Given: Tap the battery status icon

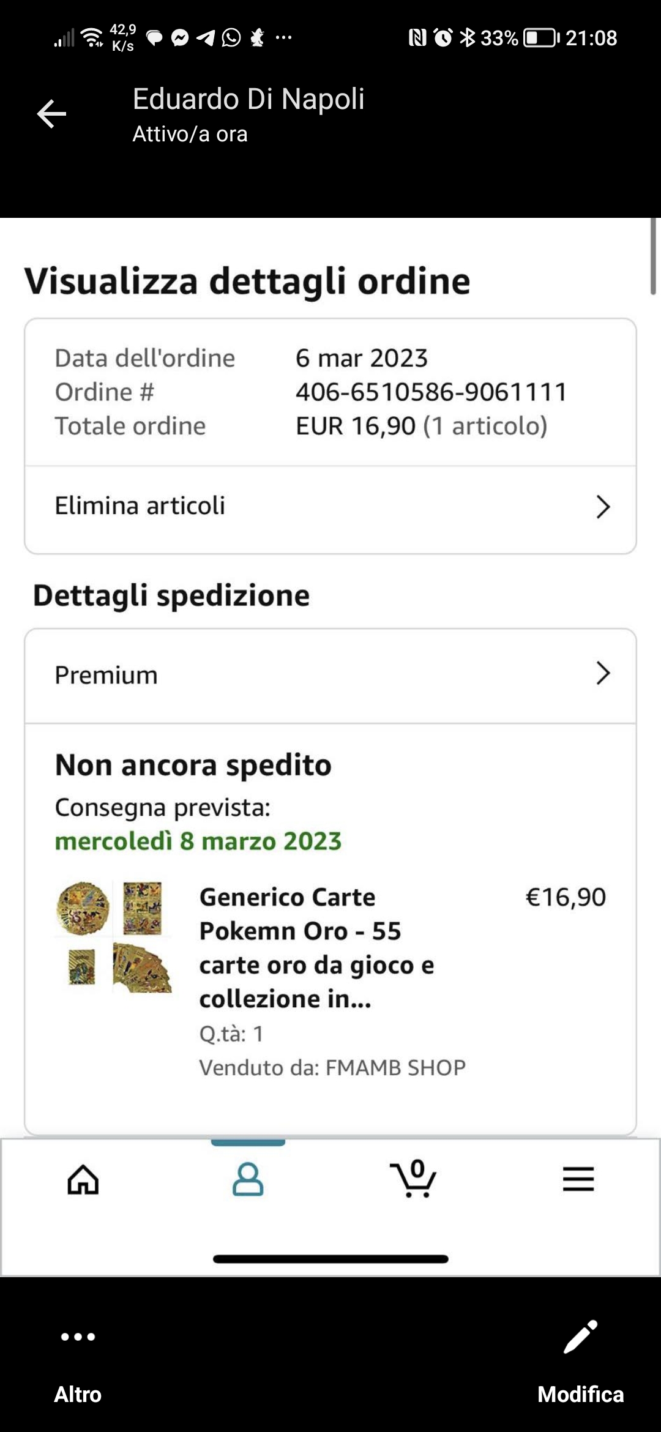Looking at the screenshot, I should [541, 38].
